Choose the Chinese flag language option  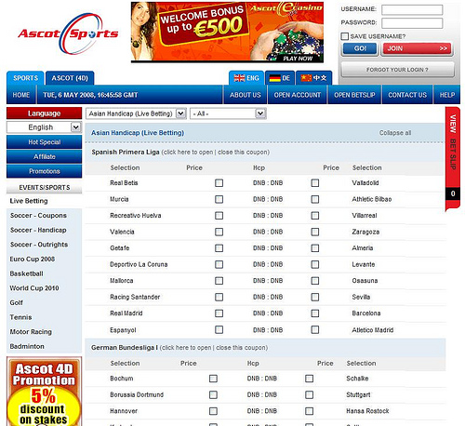313,78
